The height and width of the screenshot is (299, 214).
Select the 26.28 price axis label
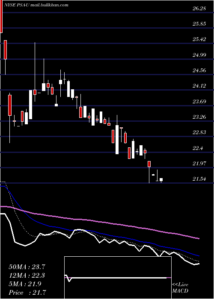tap(199, 9)
